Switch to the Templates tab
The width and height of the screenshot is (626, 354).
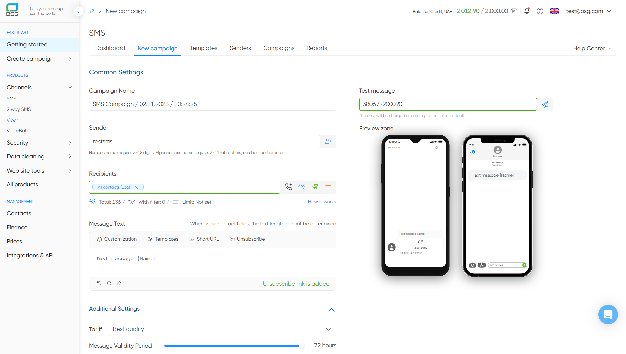coord(203,48)
